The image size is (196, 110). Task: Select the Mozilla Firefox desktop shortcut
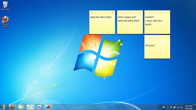5,22
